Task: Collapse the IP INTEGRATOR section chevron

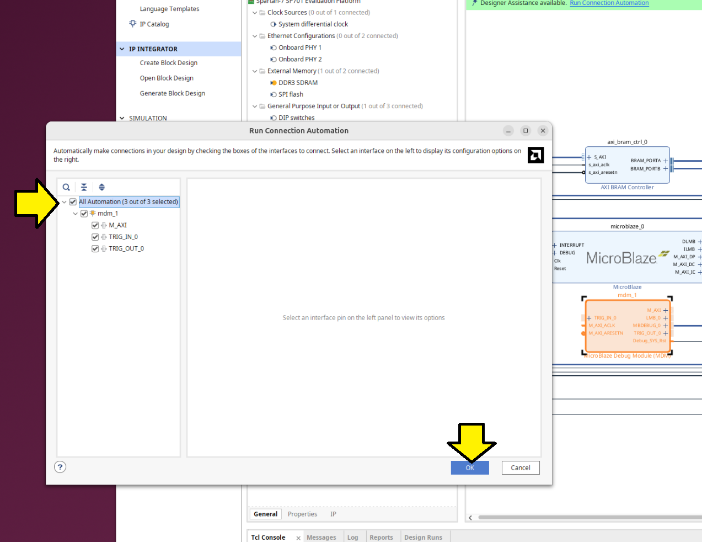Action: (x=121, y=49)
